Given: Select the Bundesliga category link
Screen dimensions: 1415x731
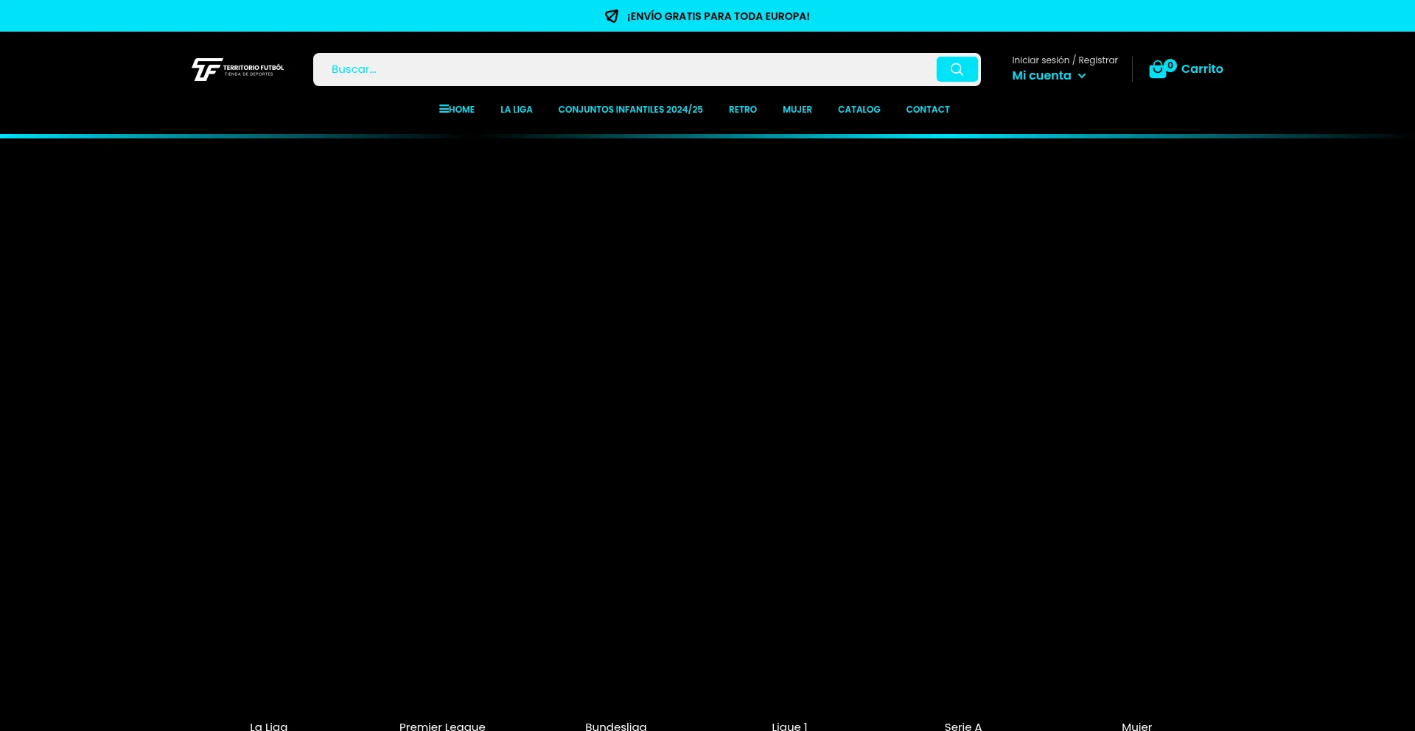Looking at the screenshot, I should coord(615,726).
